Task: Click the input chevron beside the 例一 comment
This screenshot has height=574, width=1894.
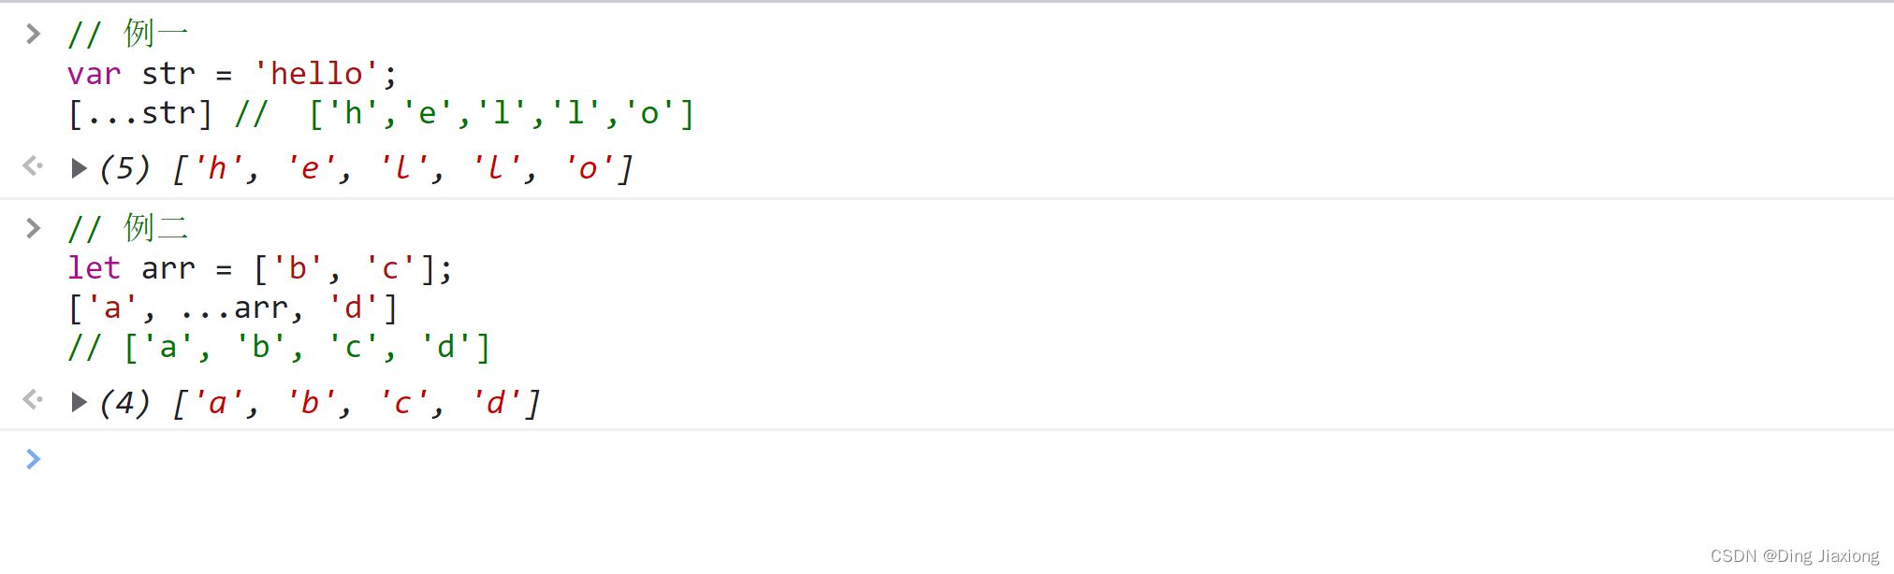Action: [x=34, y=35]
